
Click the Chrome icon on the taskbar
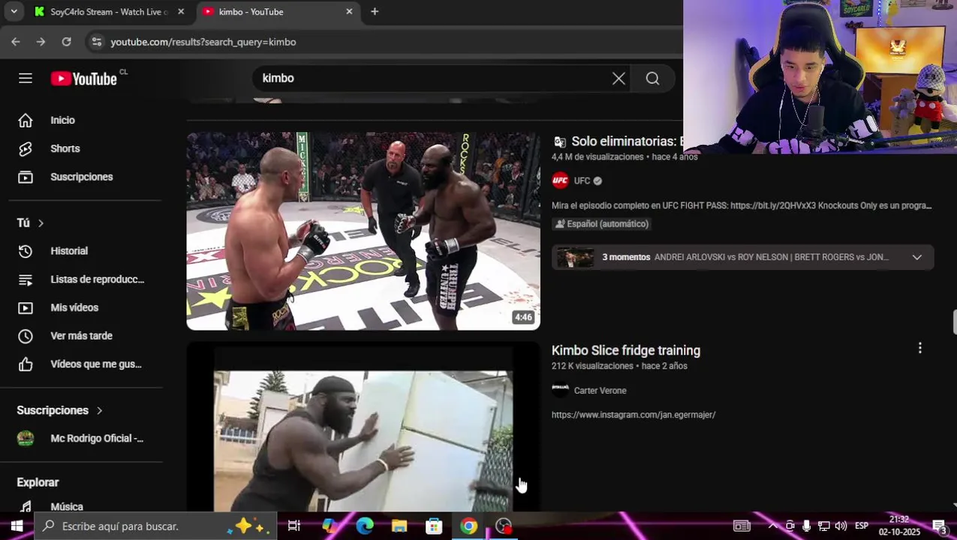[x=469, y=526]
